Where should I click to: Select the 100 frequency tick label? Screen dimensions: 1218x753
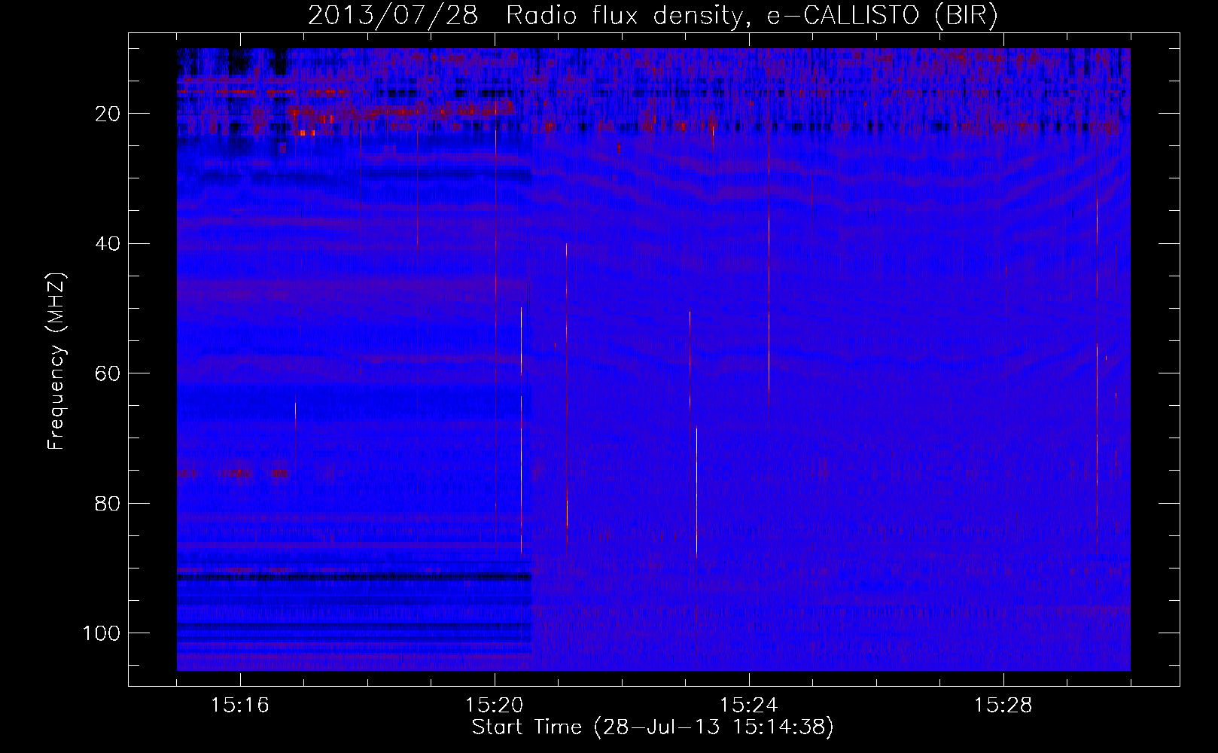102,633
